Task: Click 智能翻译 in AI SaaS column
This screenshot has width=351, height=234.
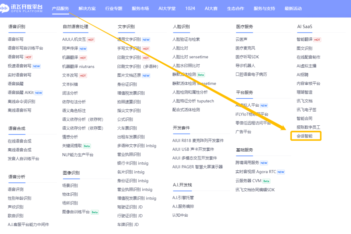Action: [304, 39]
